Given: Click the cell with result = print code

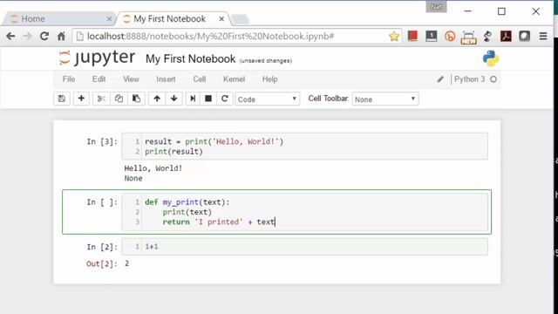Looking at the screenshot, I should click(x=304, y=147).
